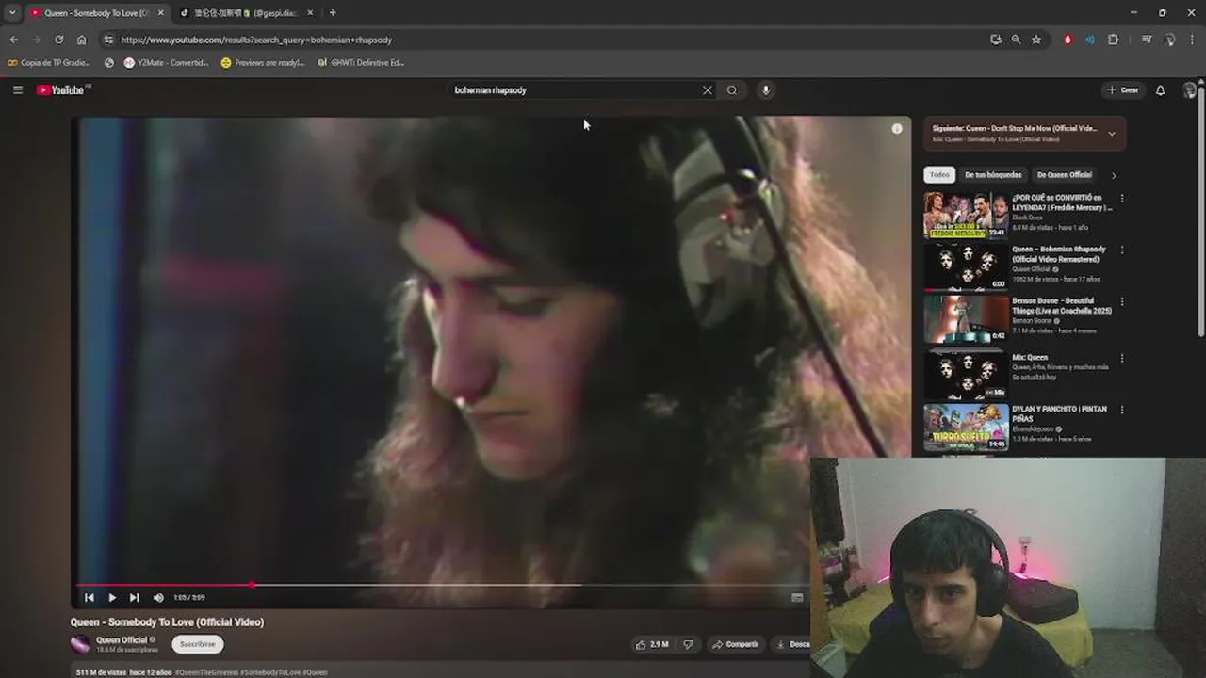
Task: Bookmark this page with the star icon
Action: pos(1036,40)
